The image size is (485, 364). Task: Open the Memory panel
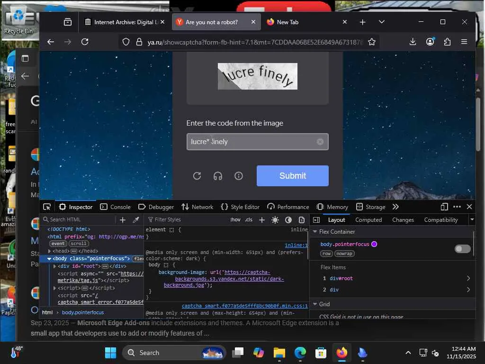click(x=332, y=207)
